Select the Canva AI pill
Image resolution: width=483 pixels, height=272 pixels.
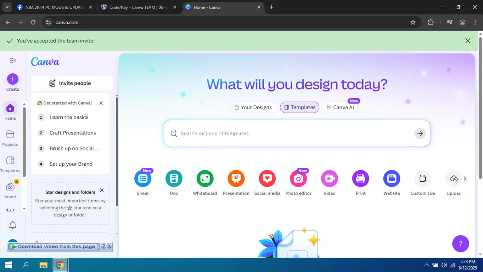340,107
